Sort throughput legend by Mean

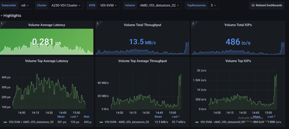[158, 117]
